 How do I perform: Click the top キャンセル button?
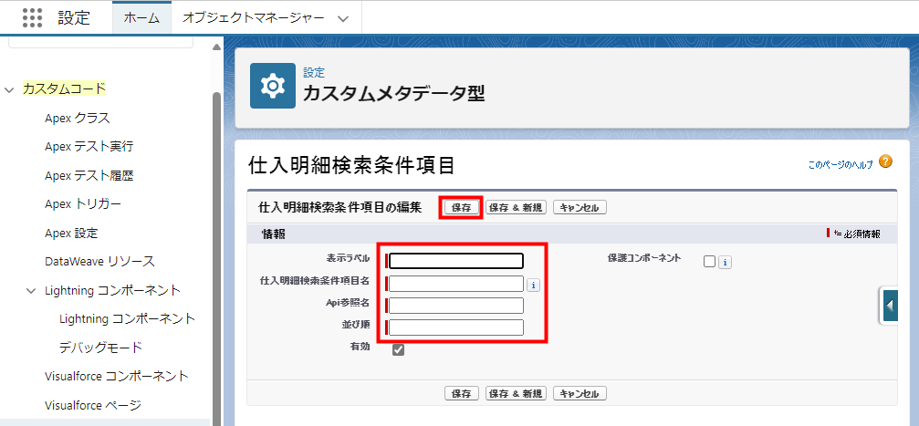(580, 207)
